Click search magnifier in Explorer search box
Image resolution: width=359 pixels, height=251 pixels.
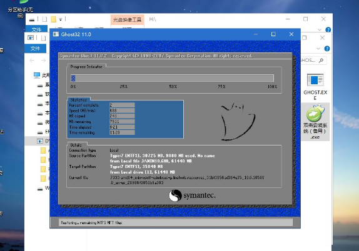pos(321,61)
